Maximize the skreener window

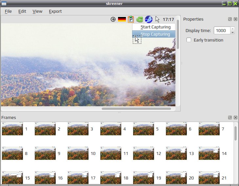230,4
